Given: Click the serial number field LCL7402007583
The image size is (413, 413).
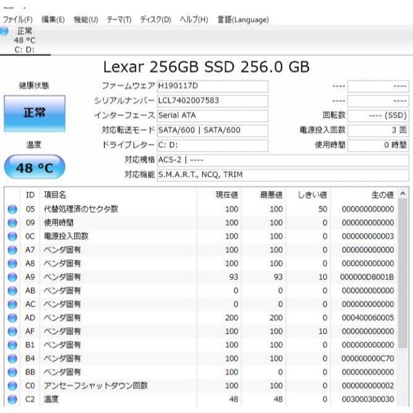Looking at the screenshot, I should 212,101.
